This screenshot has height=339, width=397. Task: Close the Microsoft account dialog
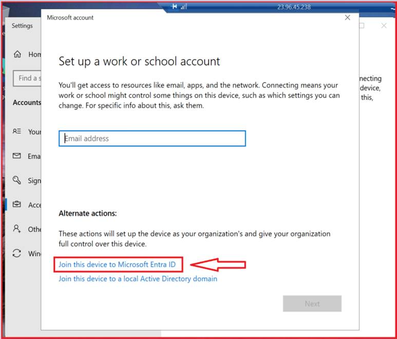coord(347,17)
